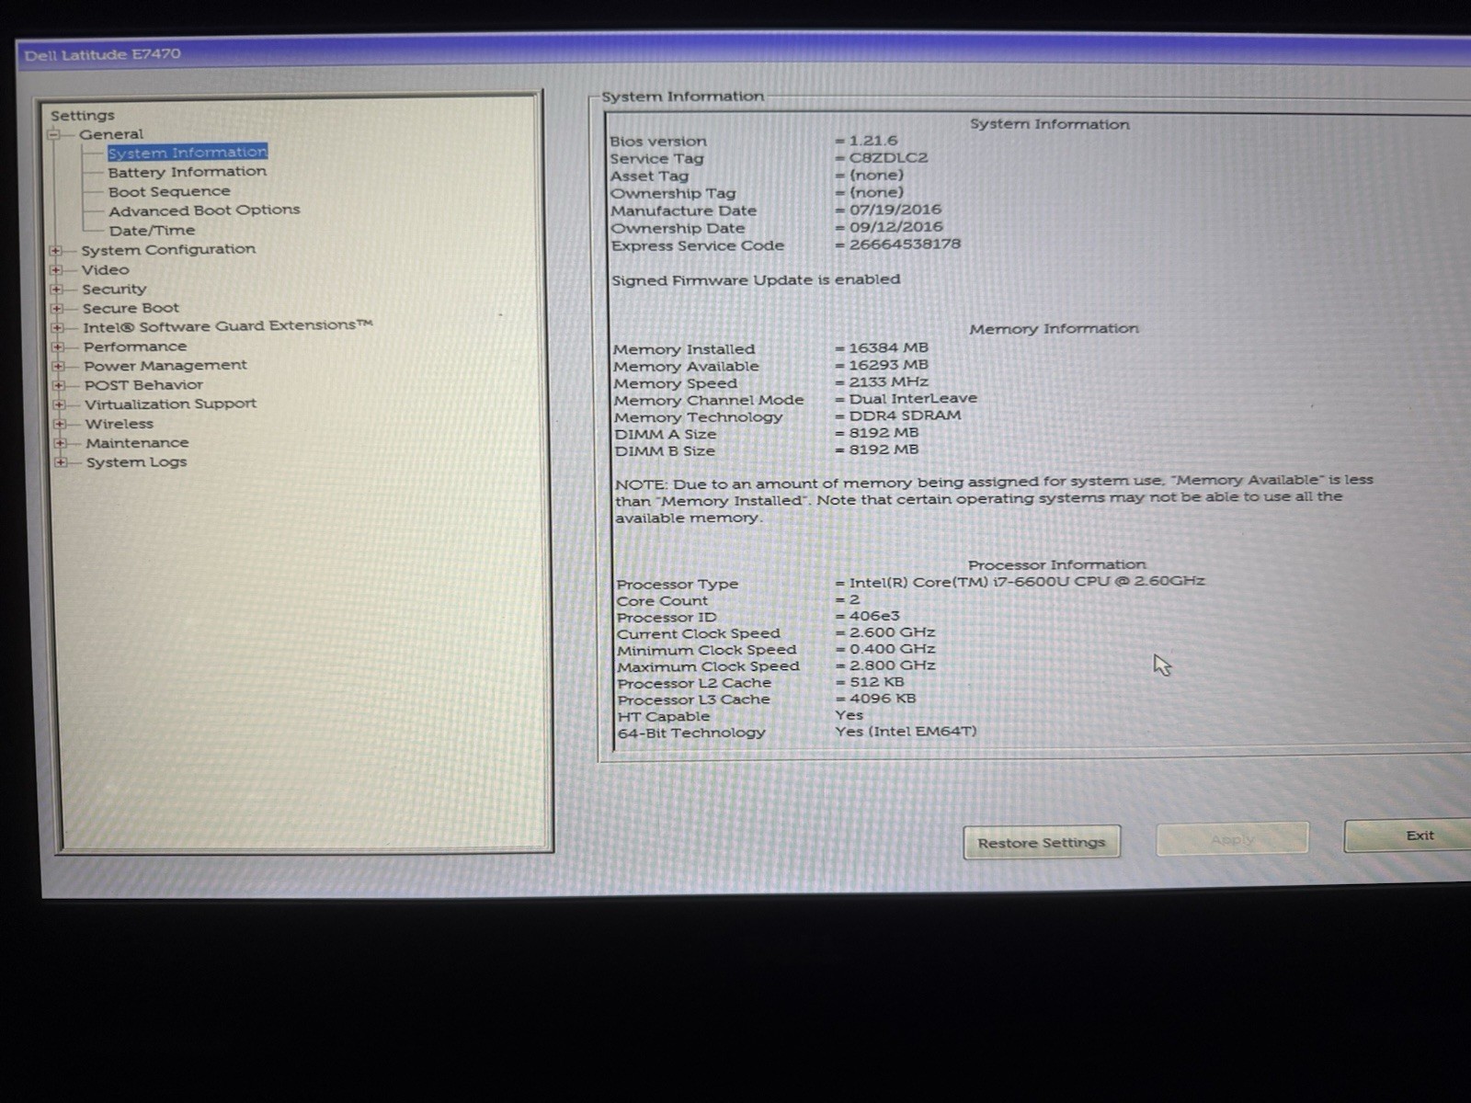Select the Secure Boot label
Image resolution: width=1471 pixels, height=1103 pixels.
(x=131, y=309)
